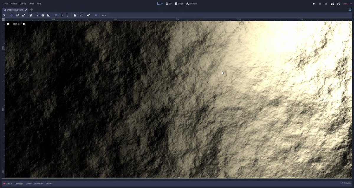Switch to the Script workspace
The width and height of the screenshot is (354, 188).
(179, 4)
